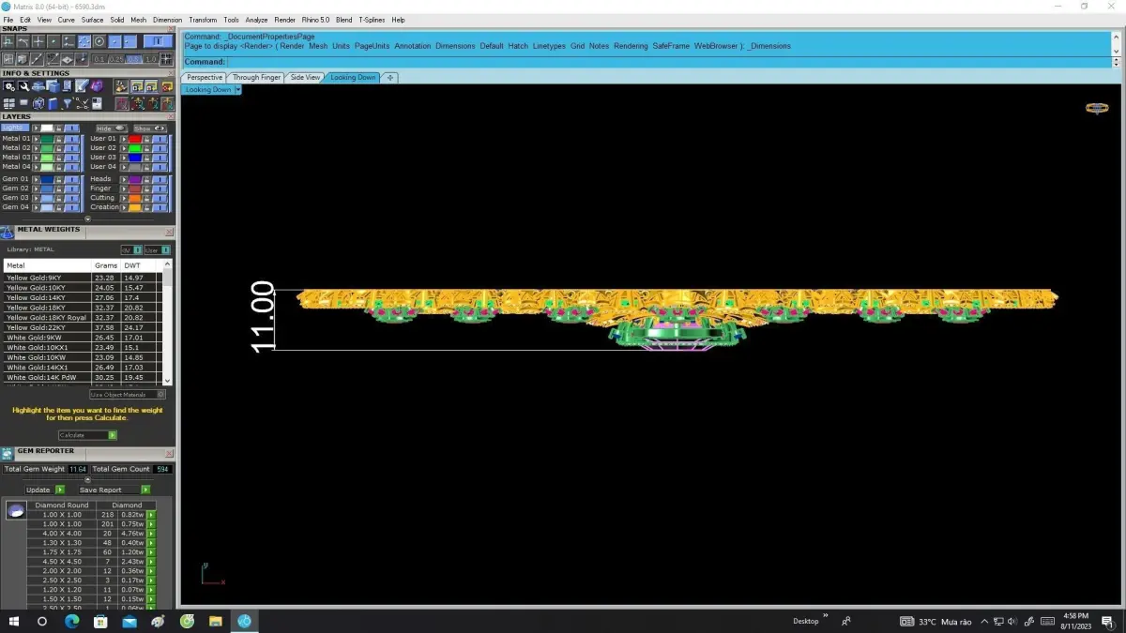1126x633 pixels.
Task: Click the tangent curve snap icon
Action: click(23, 41)
